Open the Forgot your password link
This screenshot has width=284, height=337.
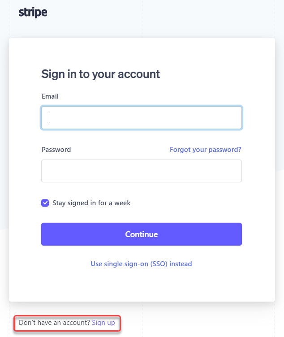point(205,150)
